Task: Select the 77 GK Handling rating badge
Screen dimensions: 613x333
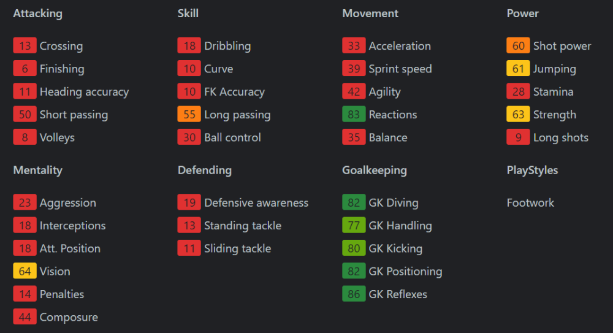Action: coord(354,226)
